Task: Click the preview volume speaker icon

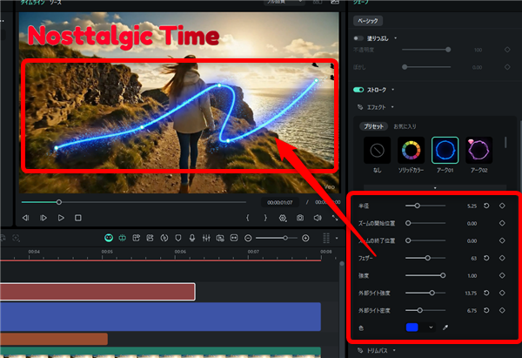Action: (318, 218)
